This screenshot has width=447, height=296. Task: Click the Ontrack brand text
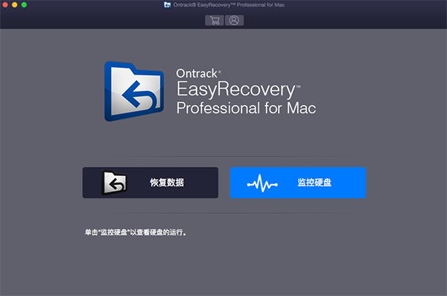pyautogui.click(x=198, y=73)
